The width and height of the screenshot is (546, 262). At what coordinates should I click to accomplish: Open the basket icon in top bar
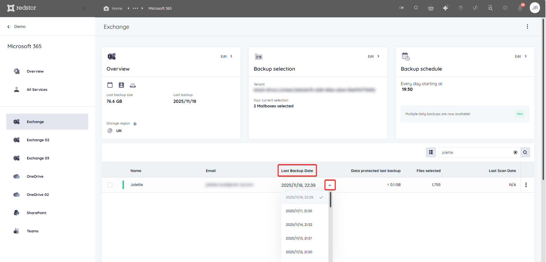coord(431,8)
